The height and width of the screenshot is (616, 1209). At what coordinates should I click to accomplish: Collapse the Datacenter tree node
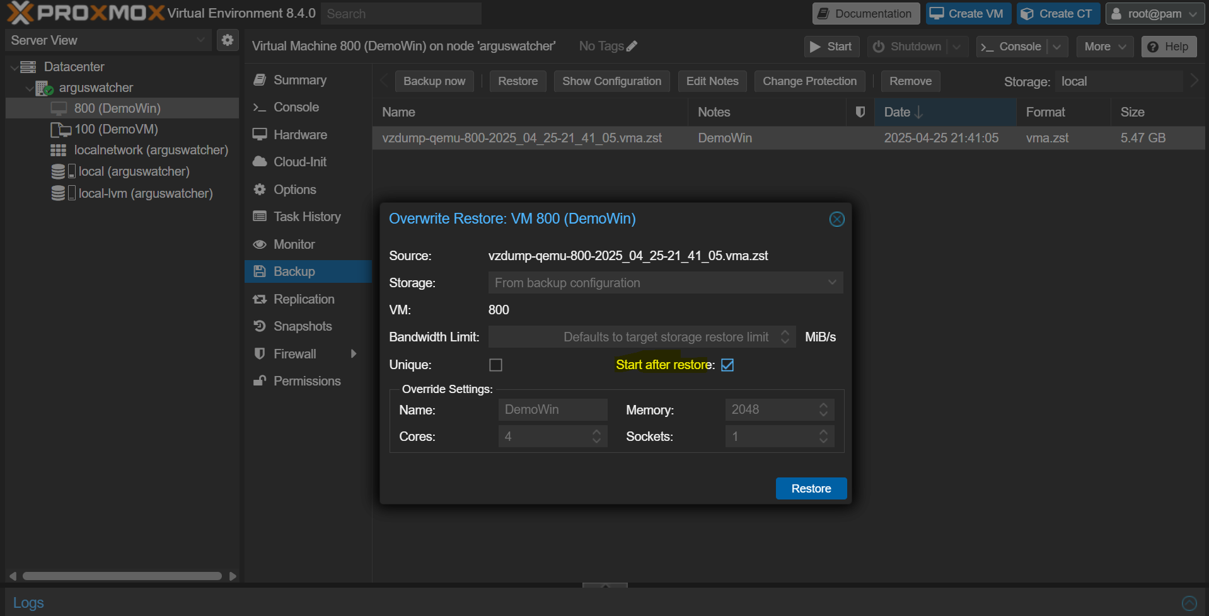[x=14, y=67]
